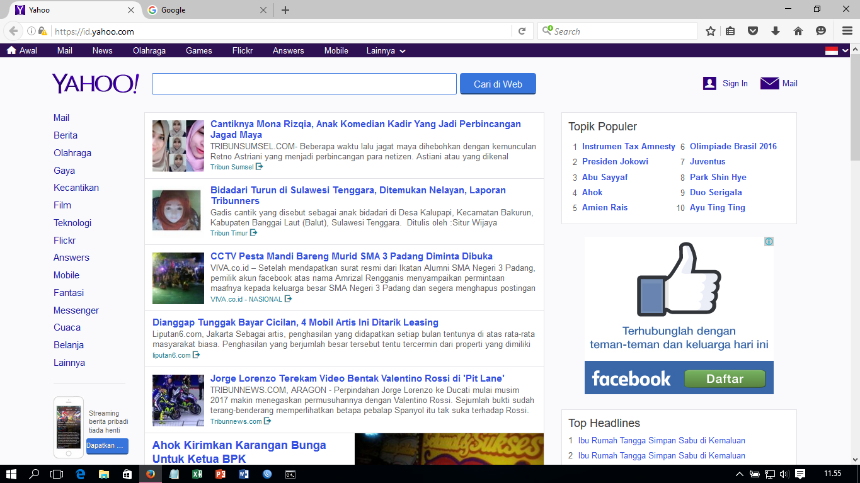Viewport: 860px width, 483px height.
Task: Open the bookmarks list icon
Action: (x=731, y=31)
